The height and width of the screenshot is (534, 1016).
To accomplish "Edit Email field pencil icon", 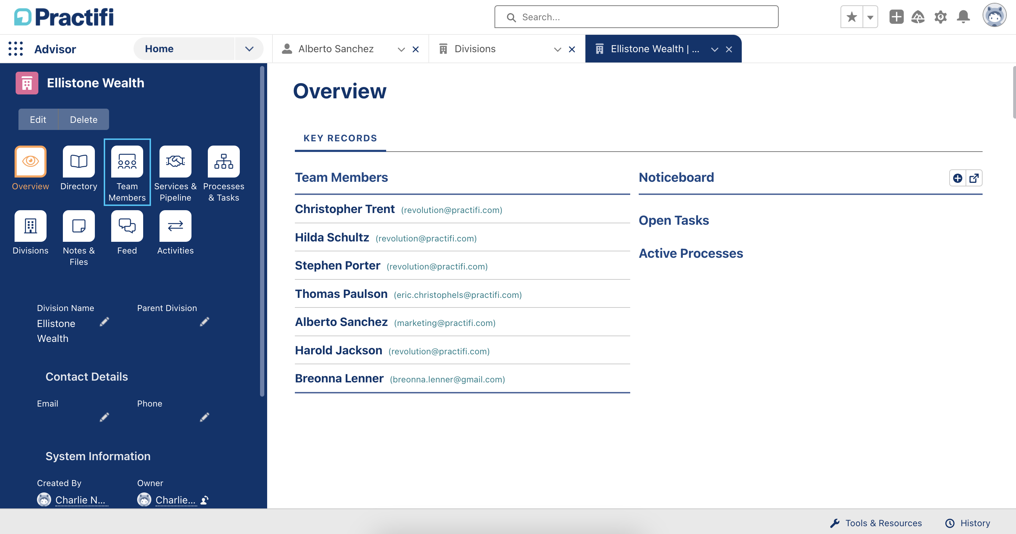I will [104, 417].
